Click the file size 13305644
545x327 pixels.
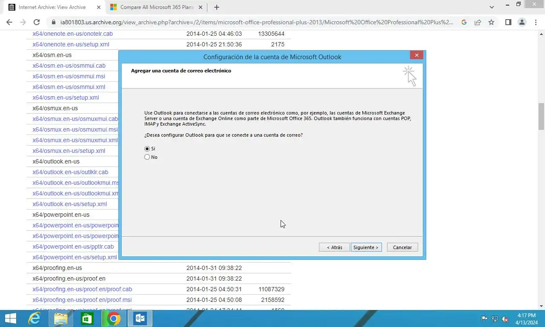(x=271, y=34)
